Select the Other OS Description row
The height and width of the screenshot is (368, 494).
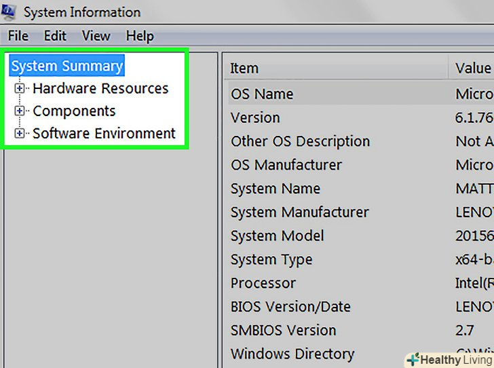coord(361,141)
